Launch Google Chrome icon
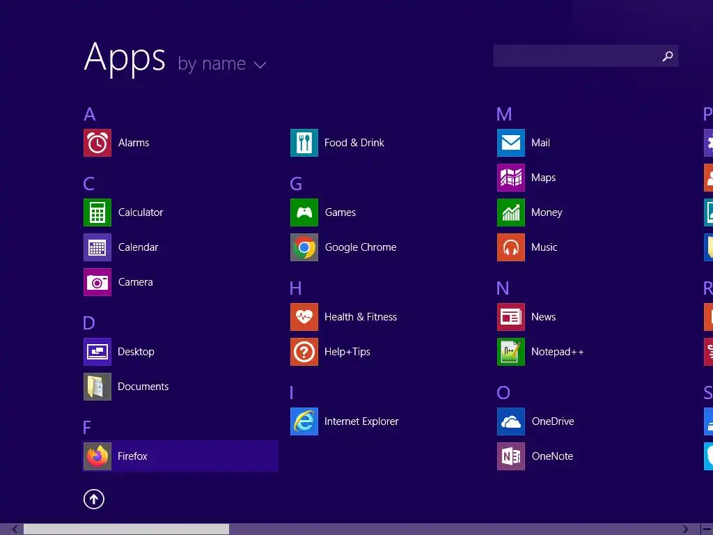 [304, 247]
